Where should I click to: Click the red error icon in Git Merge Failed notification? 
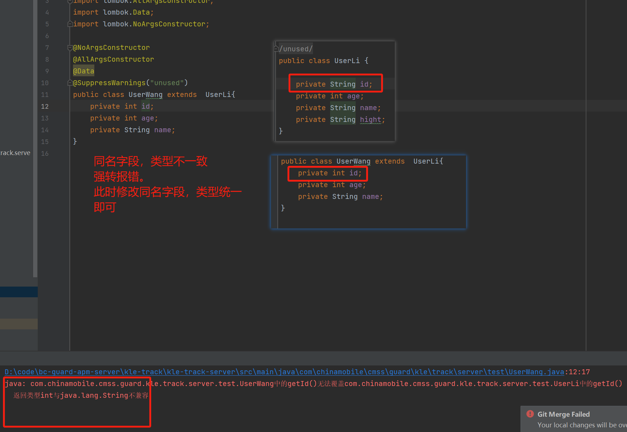530,414
